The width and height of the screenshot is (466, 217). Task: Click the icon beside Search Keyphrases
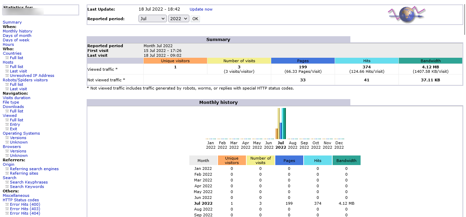tap(7, 182)
